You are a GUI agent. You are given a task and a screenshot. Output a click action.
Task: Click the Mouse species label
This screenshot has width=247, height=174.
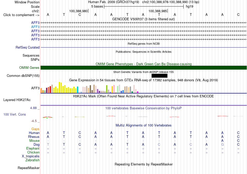click(34, 141)
